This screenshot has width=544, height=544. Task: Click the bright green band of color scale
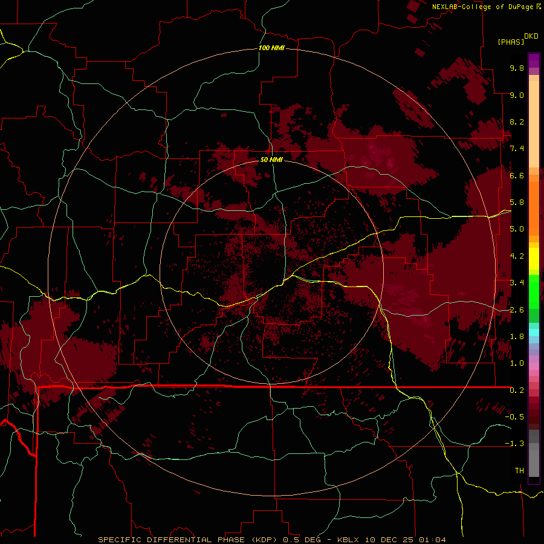(534, 291)
